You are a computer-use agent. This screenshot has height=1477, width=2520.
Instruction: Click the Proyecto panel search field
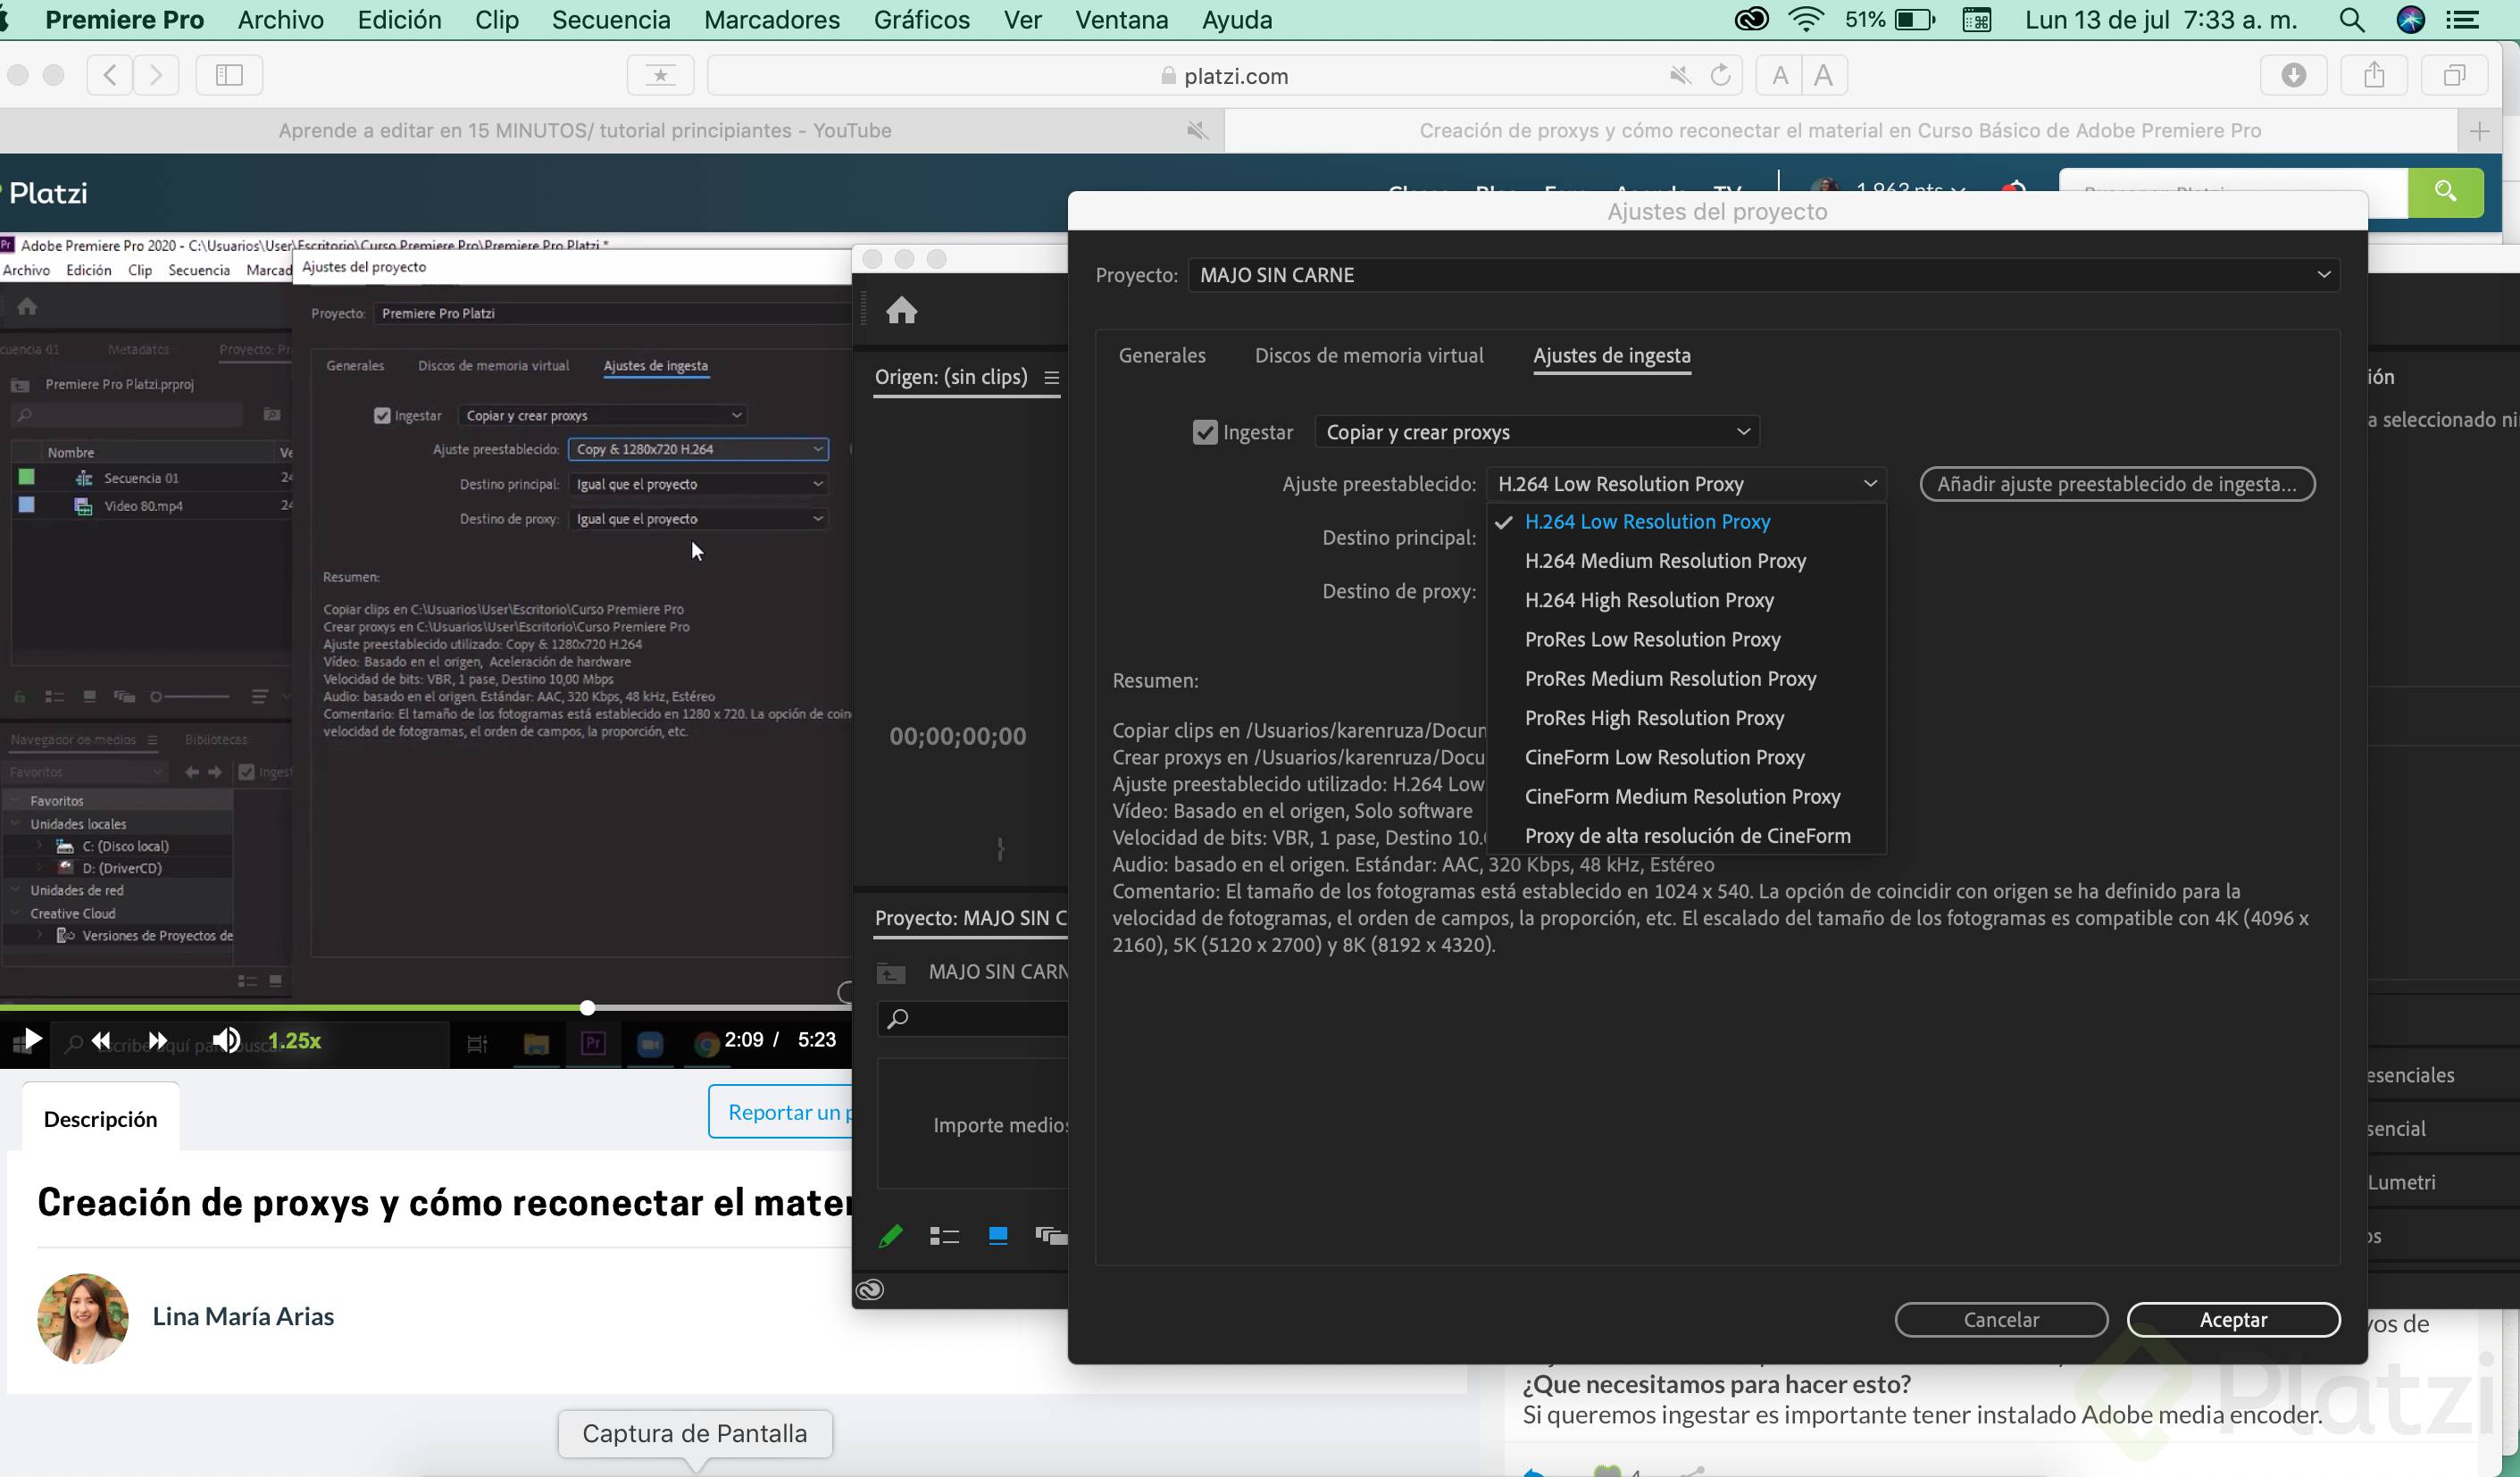pyautogui.click(x=972, y=1019)
